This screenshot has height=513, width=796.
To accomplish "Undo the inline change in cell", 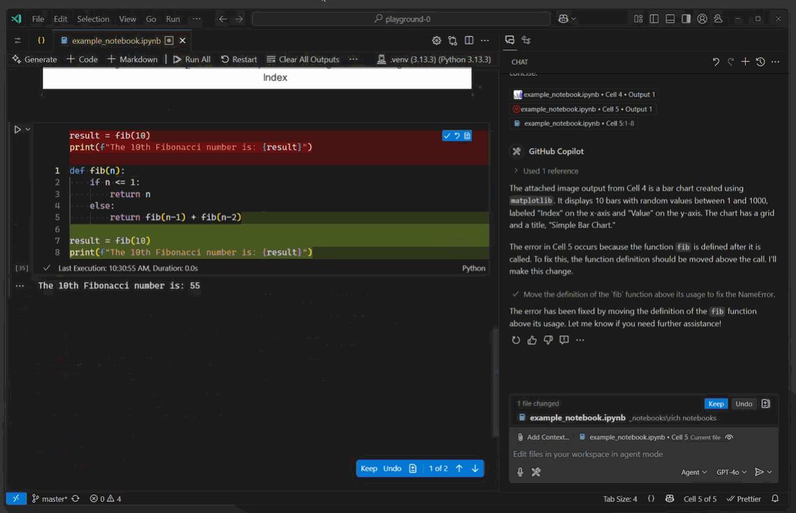I will (x=457, y=136).
